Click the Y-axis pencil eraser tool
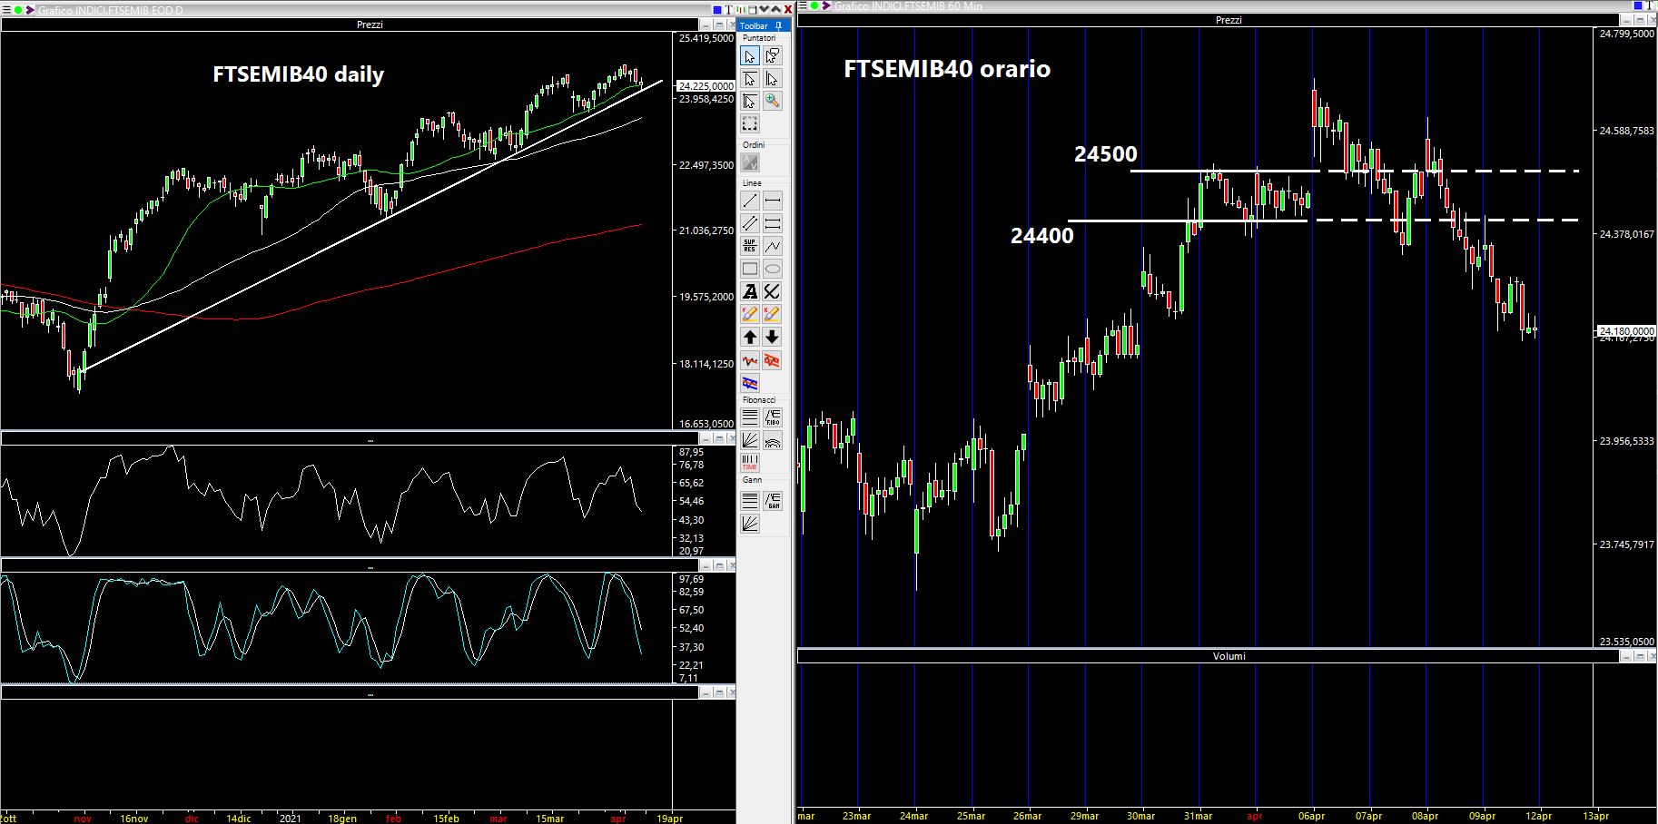1658x824 pixels. click(750, 314)
